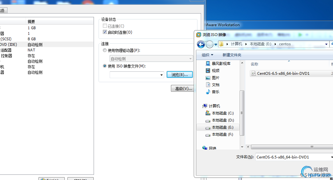
Task: Select the DVD (IDE) hardware row
Action: [47, 45]
